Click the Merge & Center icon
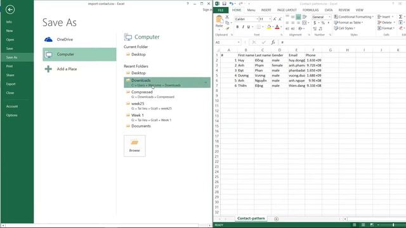 (x=304, y=23)
